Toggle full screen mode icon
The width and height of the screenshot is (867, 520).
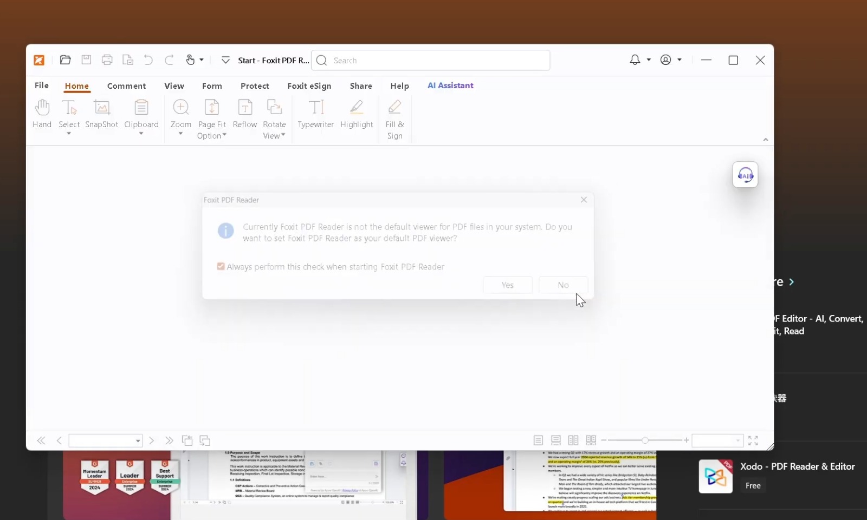tap(753, 440)
